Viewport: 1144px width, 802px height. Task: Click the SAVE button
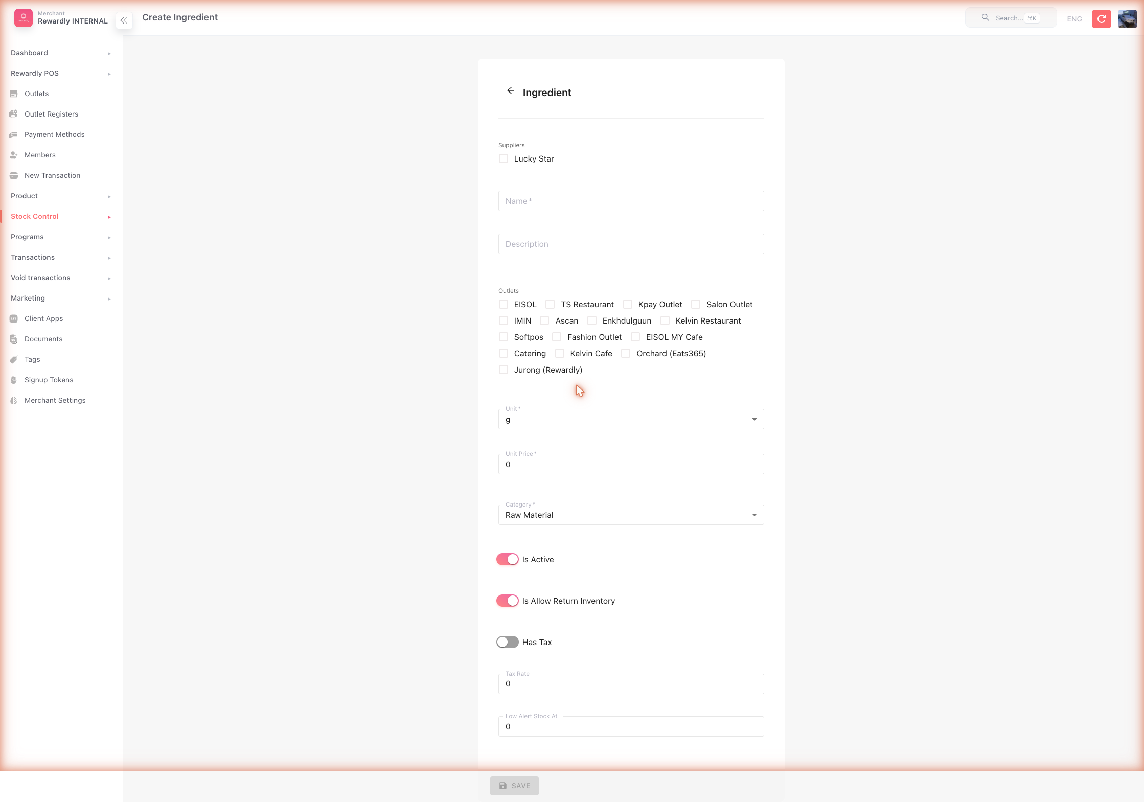coord(514,786)
